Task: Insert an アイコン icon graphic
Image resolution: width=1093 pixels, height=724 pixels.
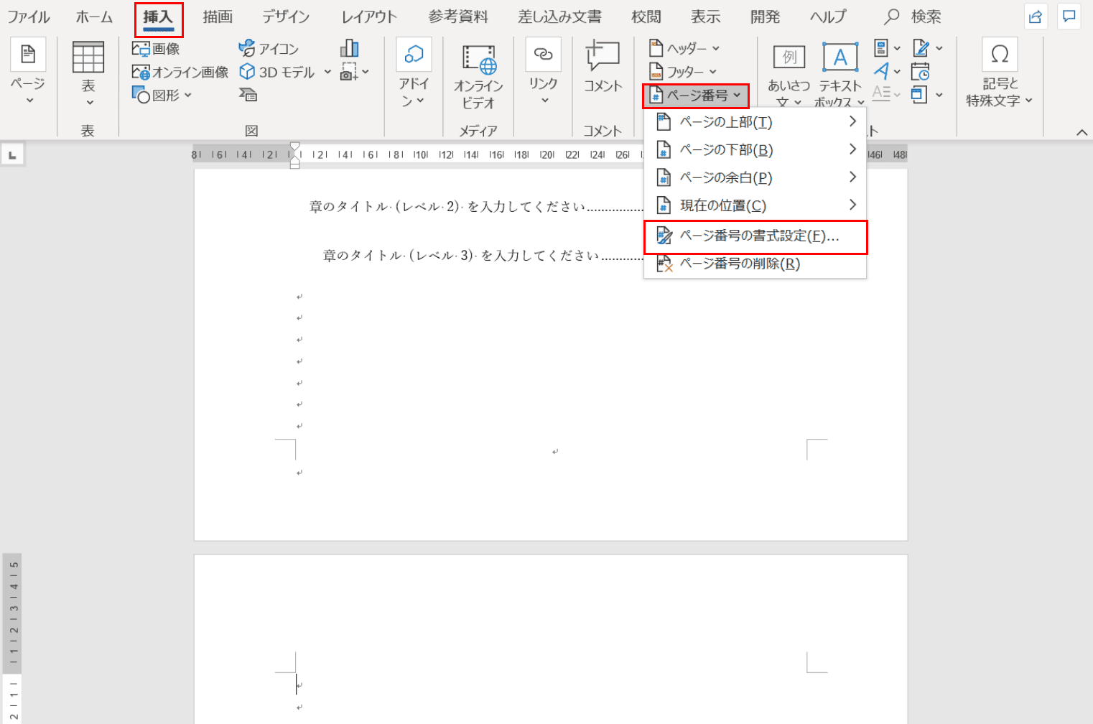Action: 269,48
